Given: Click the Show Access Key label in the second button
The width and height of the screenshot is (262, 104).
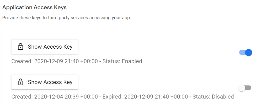Looking at the screenshot, I should [x=50, y=82].
